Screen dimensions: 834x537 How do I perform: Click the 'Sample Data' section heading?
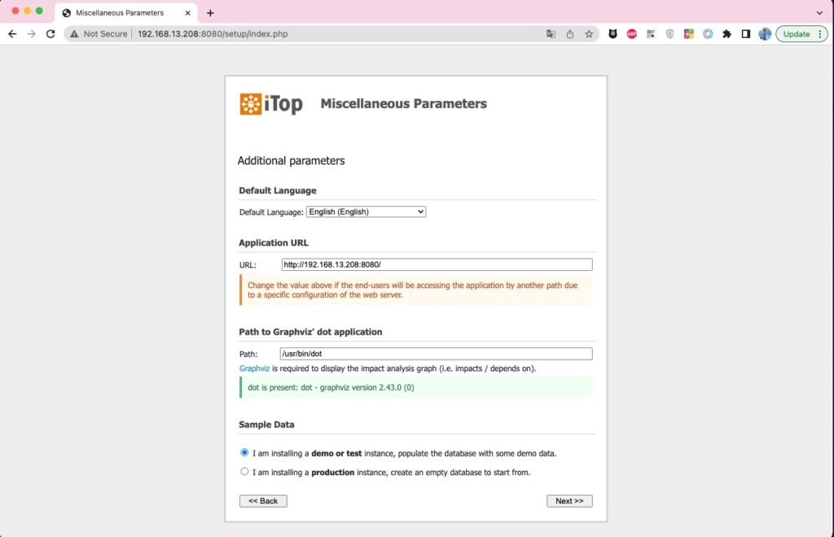click(x=266, y=425)
